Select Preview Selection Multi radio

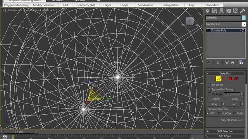click(234, 113)
